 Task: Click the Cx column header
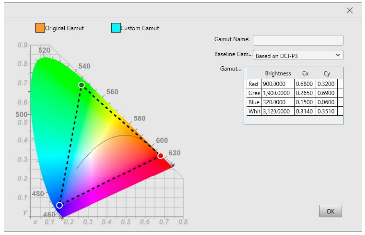click(x=305, y=73)
